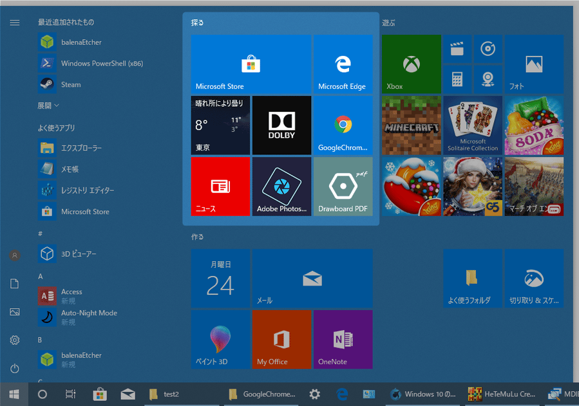Open Edge from the taskbar

pyautogui.click(x=342, y=394)
